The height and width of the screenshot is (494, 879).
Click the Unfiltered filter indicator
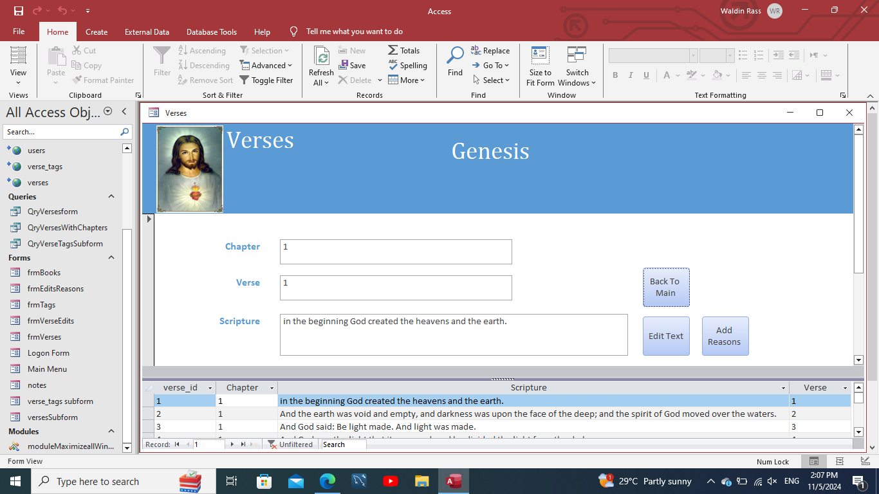tap(290, 444)
